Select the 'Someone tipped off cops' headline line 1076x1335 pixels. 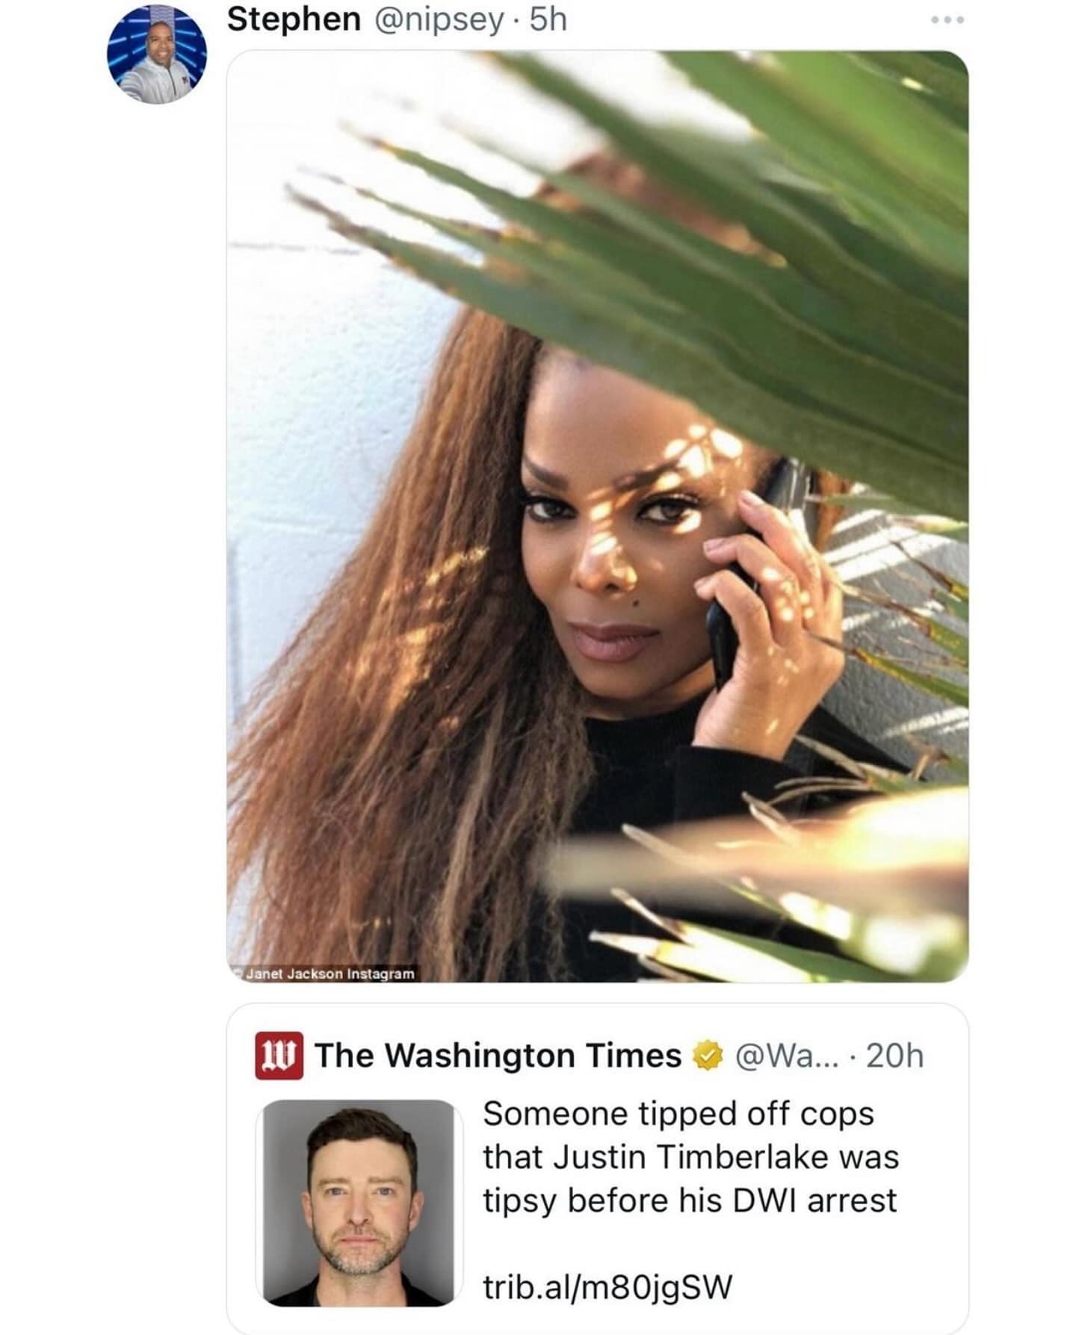[678, 1113]
